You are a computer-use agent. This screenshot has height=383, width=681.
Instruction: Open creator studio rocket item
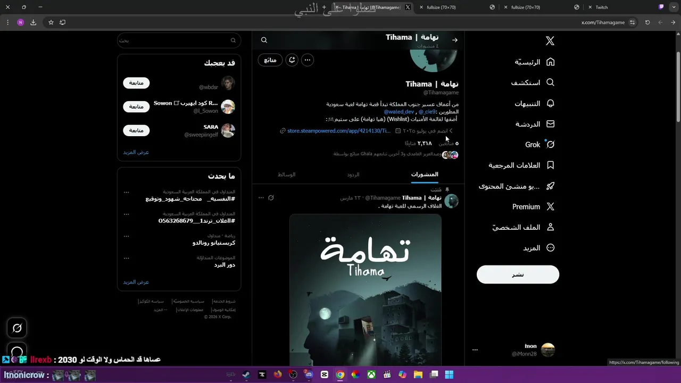(x=517, y=186)
